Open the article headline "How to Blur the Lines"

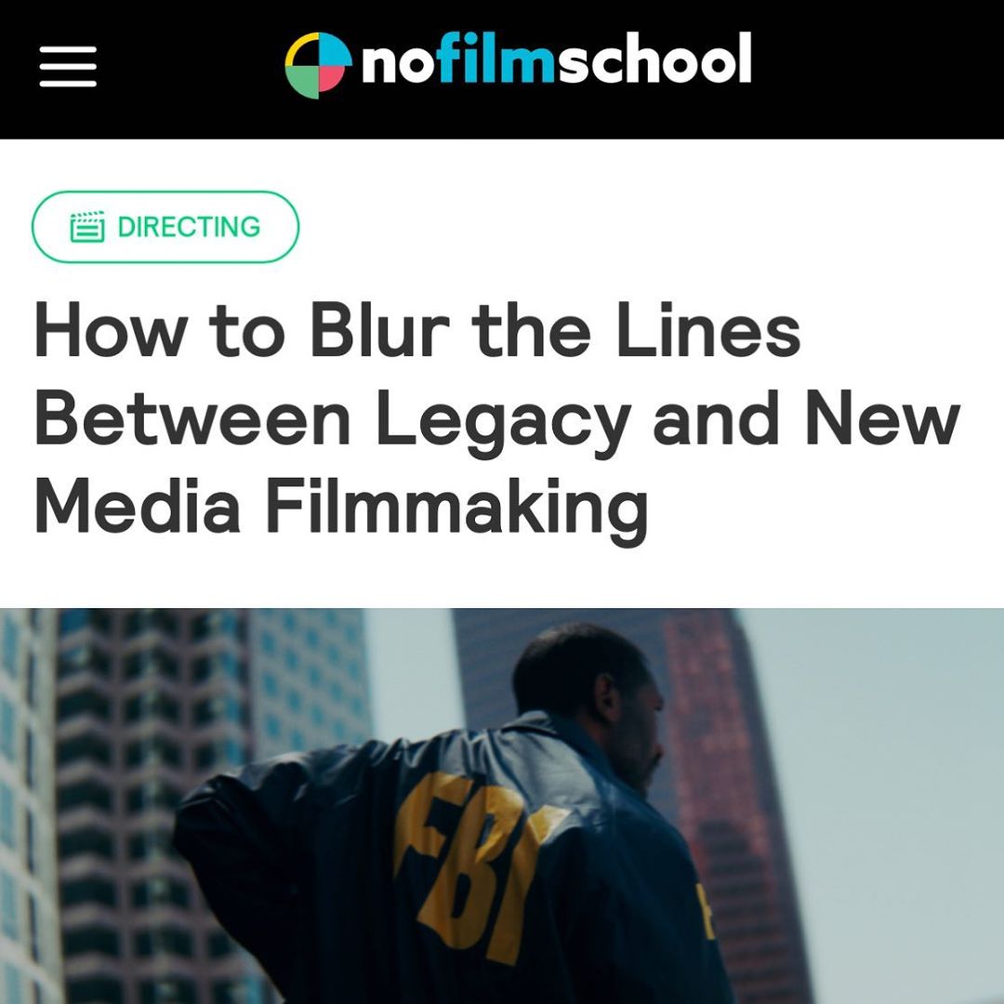pyautogui.click(x=417, y=330)
